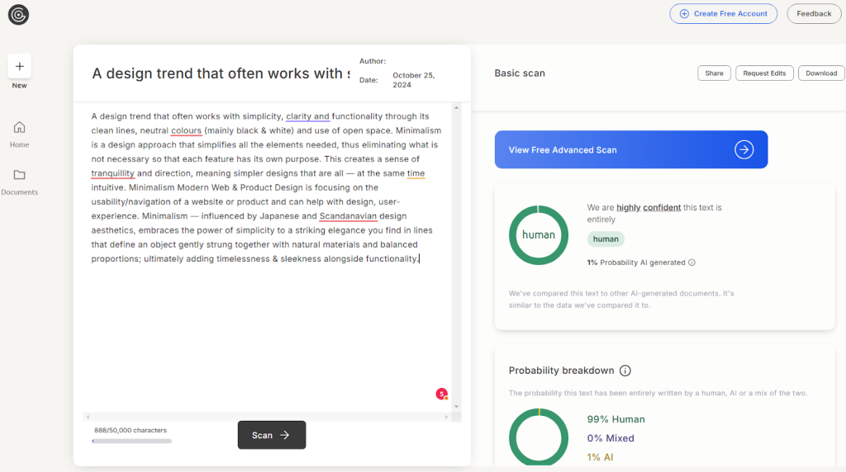The height and width of the screenshot is (472, 846).
Task: Click the 'highly confident' underlined text
Action: (648, 207)
